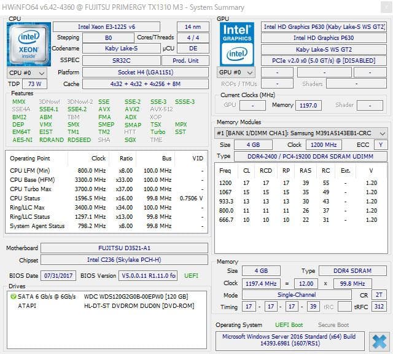Click the memory multiplier 12.00 field
Screen dimensions: 393x354
tap(306, 284)
